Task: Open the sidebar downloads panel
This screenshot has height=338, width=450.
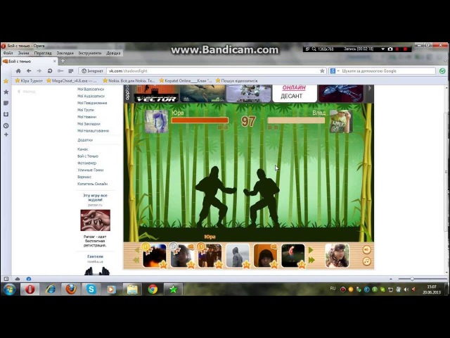Action: coord(6,114)
